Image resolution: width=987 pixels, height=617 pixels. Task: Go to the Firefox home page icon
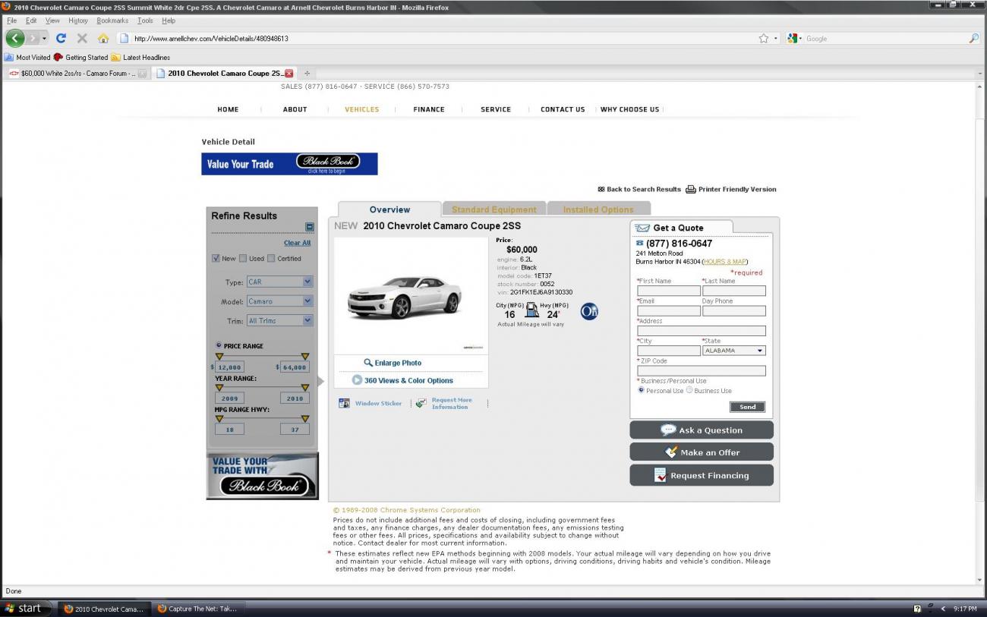click(103, 38)
